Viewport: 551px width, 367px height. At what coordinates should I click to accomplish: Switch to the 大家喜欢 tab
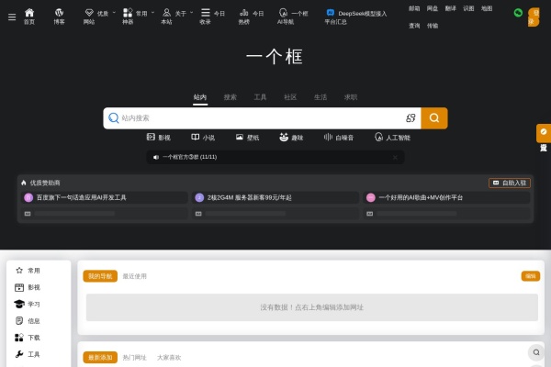click(169, 358)
